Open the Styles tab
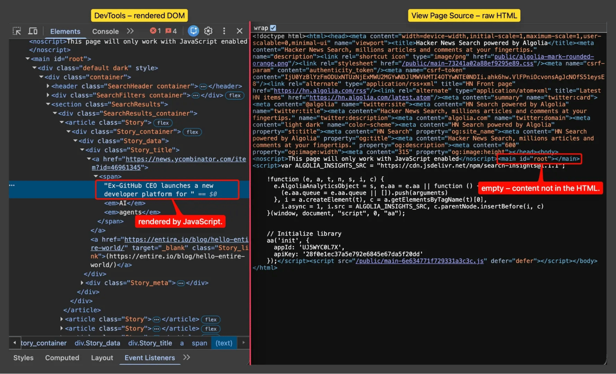 (23, 358)
